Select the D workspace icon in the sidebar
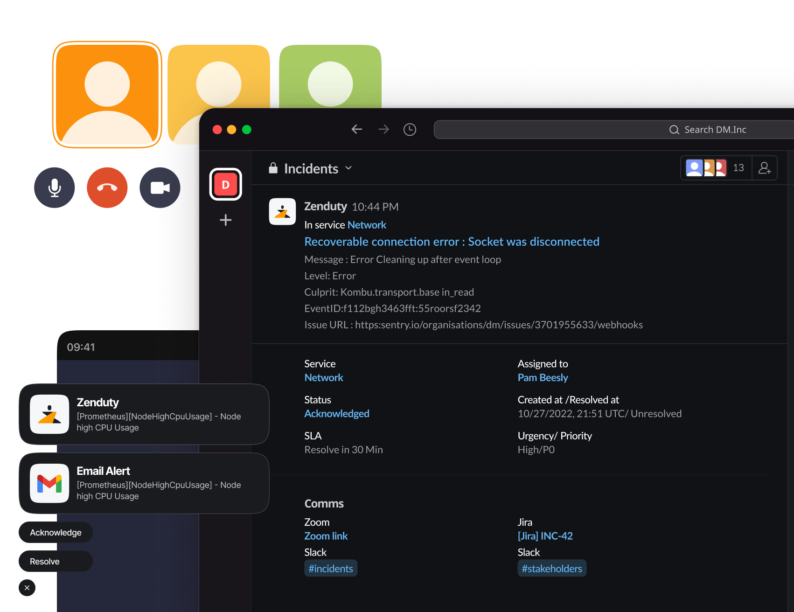The width and height of the screenshot is (794, 612). (x=226, y=184)
